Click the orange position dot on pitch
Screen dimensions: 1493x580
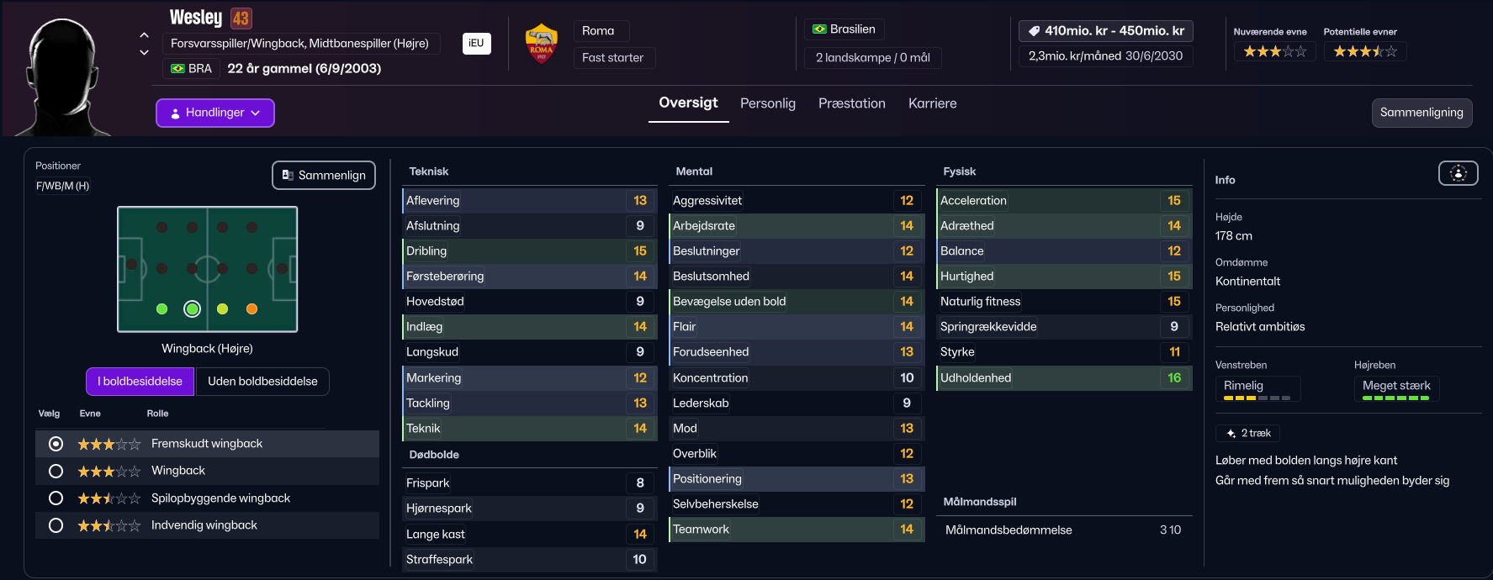[251, 309]
